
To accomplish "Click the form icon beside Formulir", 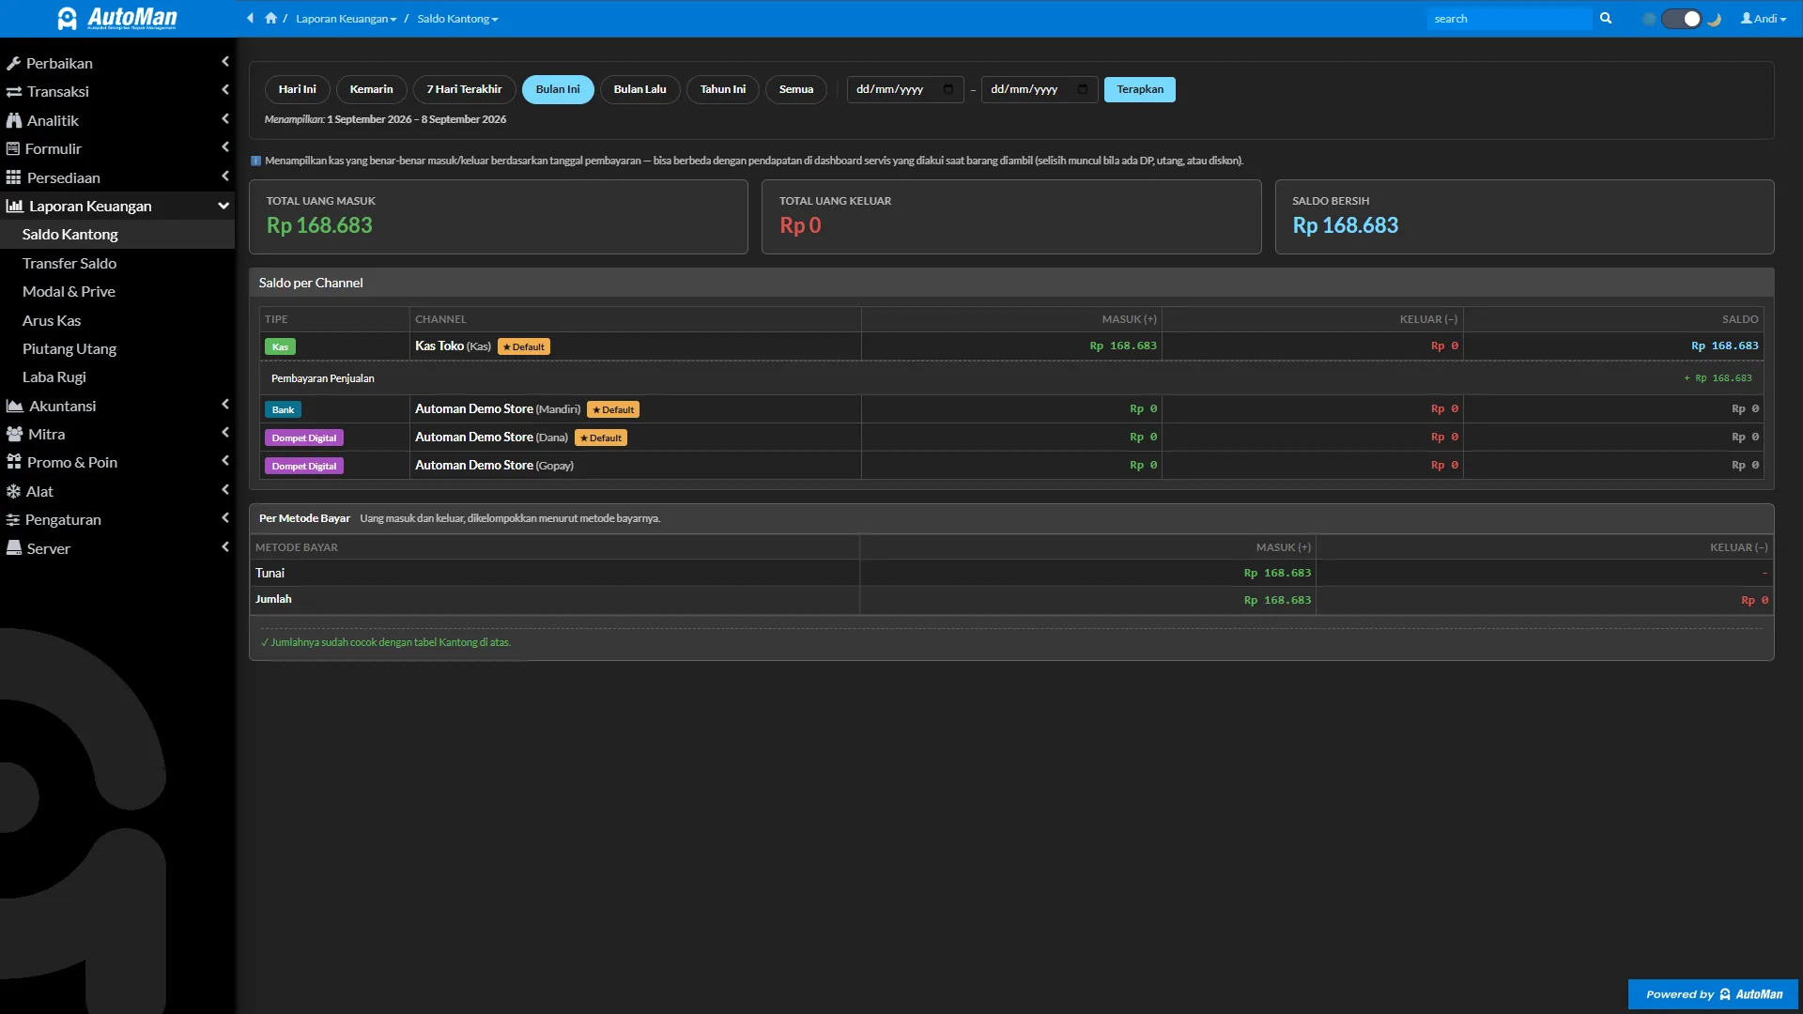I will [13, 148].
